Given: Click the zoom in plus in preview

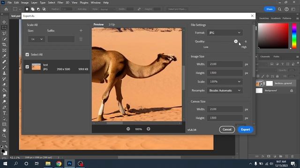Looking at the screenshot, I should tap(148, 129).
